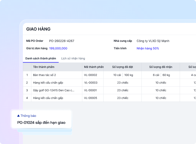Click the Số lượng đã nhận column header
This screenshot has width=196, height=144.
161,67
